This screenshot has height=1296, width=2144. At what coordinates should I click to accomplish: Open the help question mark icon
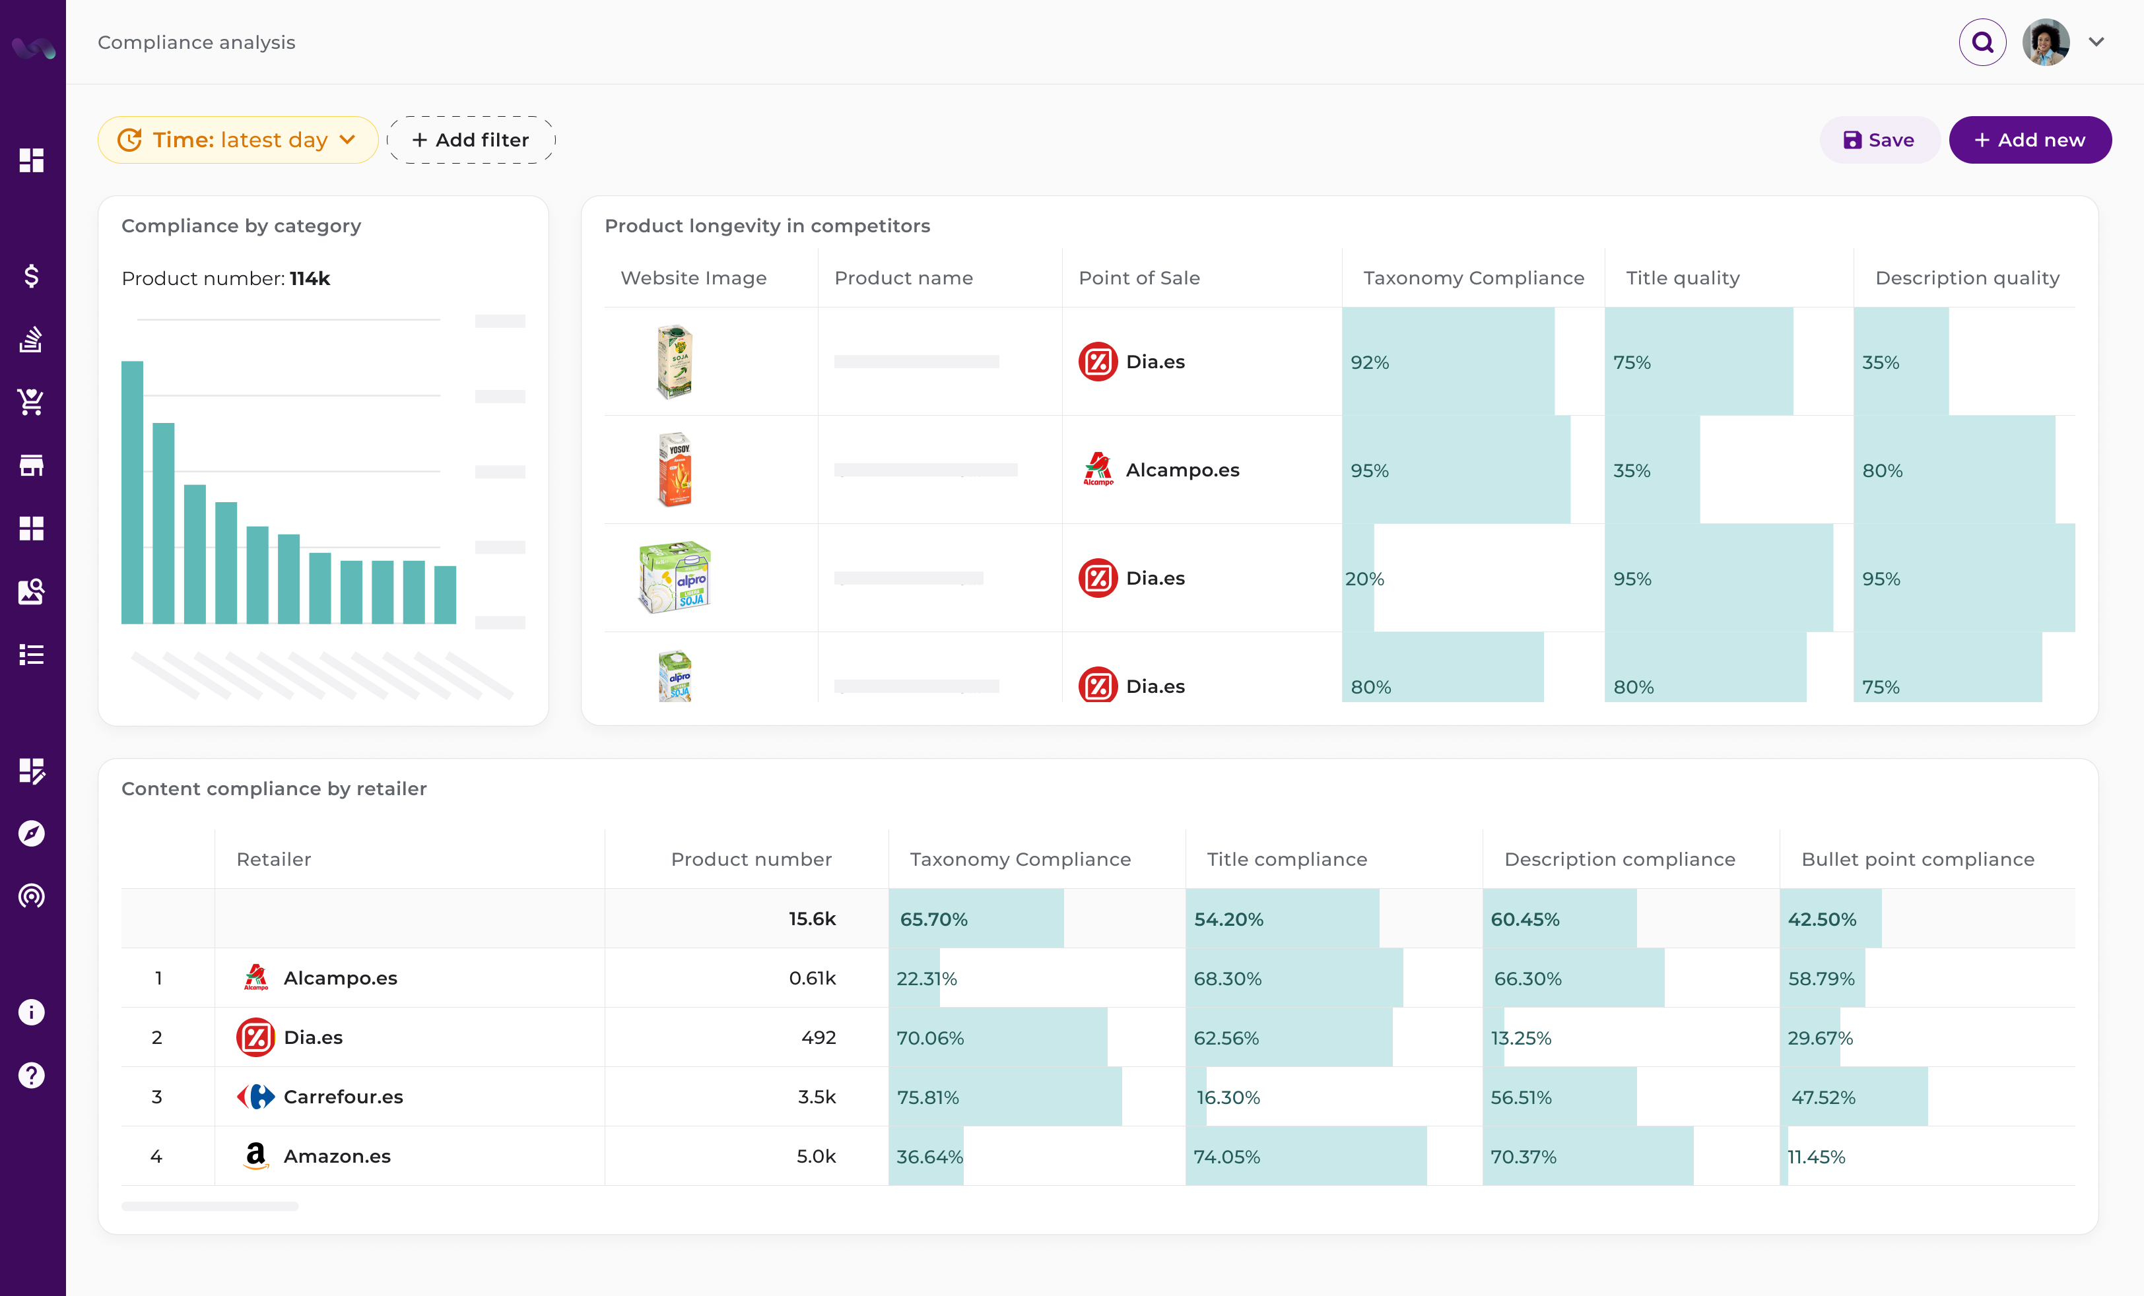click(x=32, y=1075)
